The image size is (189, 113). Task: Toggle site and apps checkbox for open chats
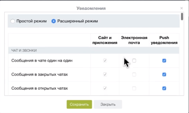(105, 88)
